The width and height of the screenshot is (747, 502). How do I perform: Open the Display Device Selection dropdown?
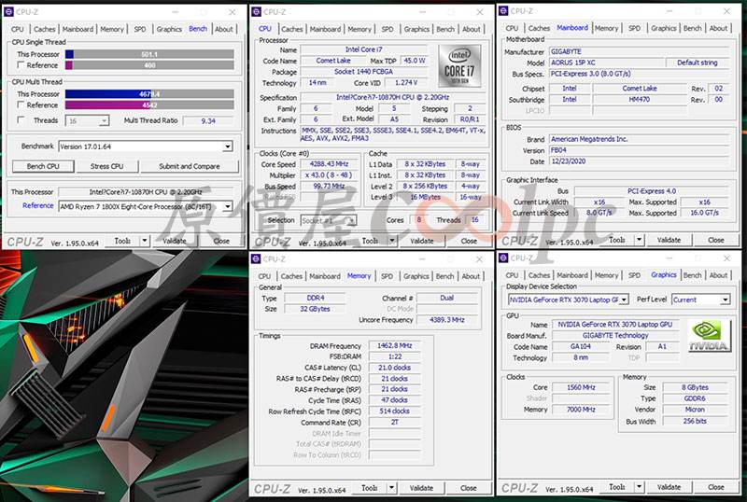tap(623, 300)
